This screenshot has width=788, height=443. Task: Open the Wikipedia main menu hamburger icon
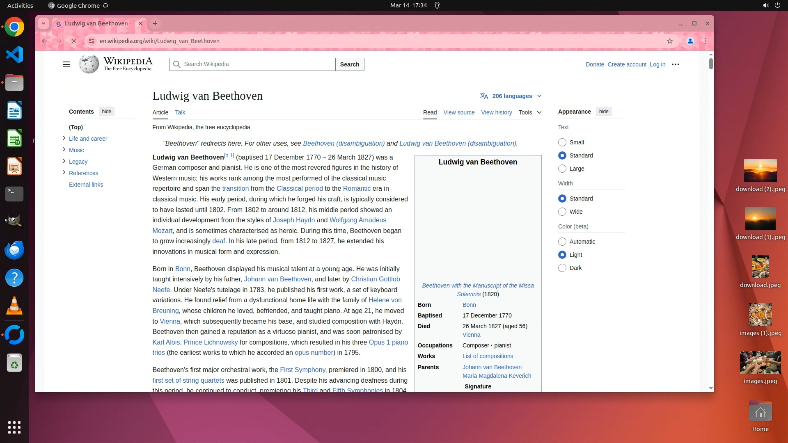pos(66,64)
